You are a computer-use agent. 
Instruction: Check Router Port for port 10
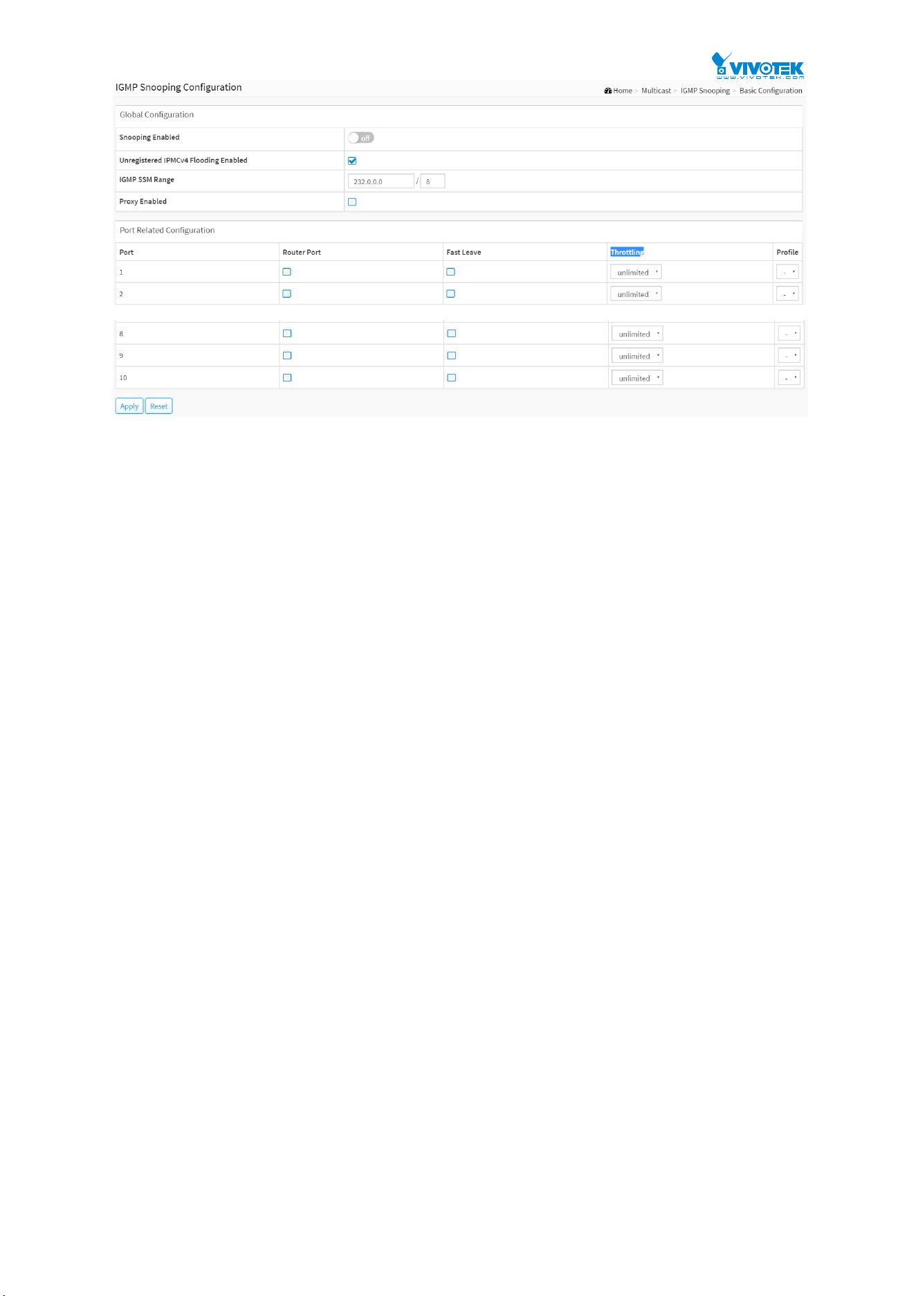pyautogui.click(x=287, y=378)
